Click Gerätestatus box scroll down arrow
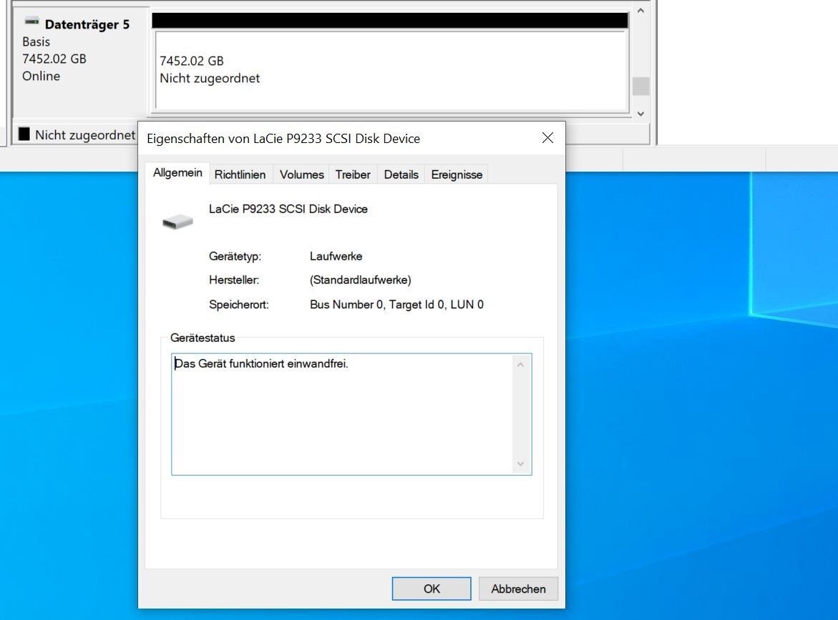Screen dimensions: 838x620 point(520,464)
